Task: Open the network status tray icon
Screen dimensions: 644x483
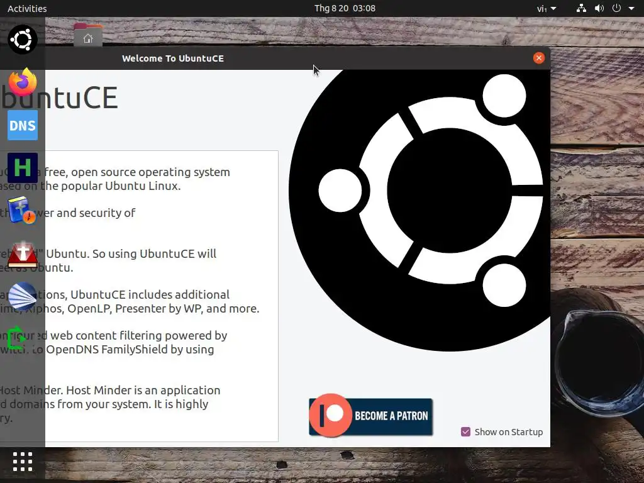Action: [x=581, y=8]
